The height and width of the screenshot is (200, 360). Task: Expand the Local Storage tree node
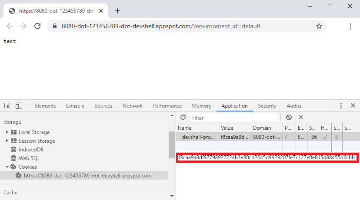point(7,132)
